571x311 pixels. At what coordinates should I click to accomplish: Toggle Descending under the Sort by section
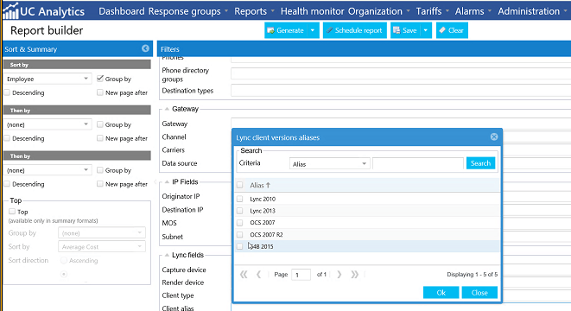coord(7,92)
